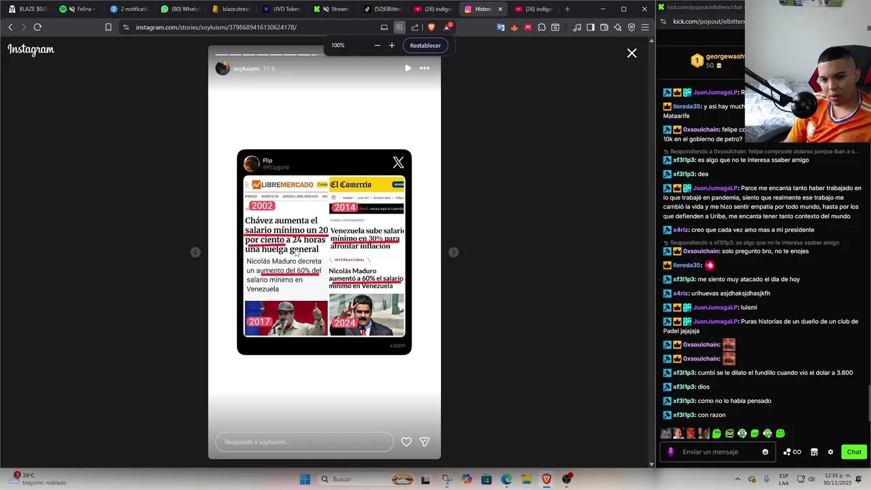This screenshot has height=490, width=871.
Task: Open the soyluismi profile avatar
Action: 223,68
